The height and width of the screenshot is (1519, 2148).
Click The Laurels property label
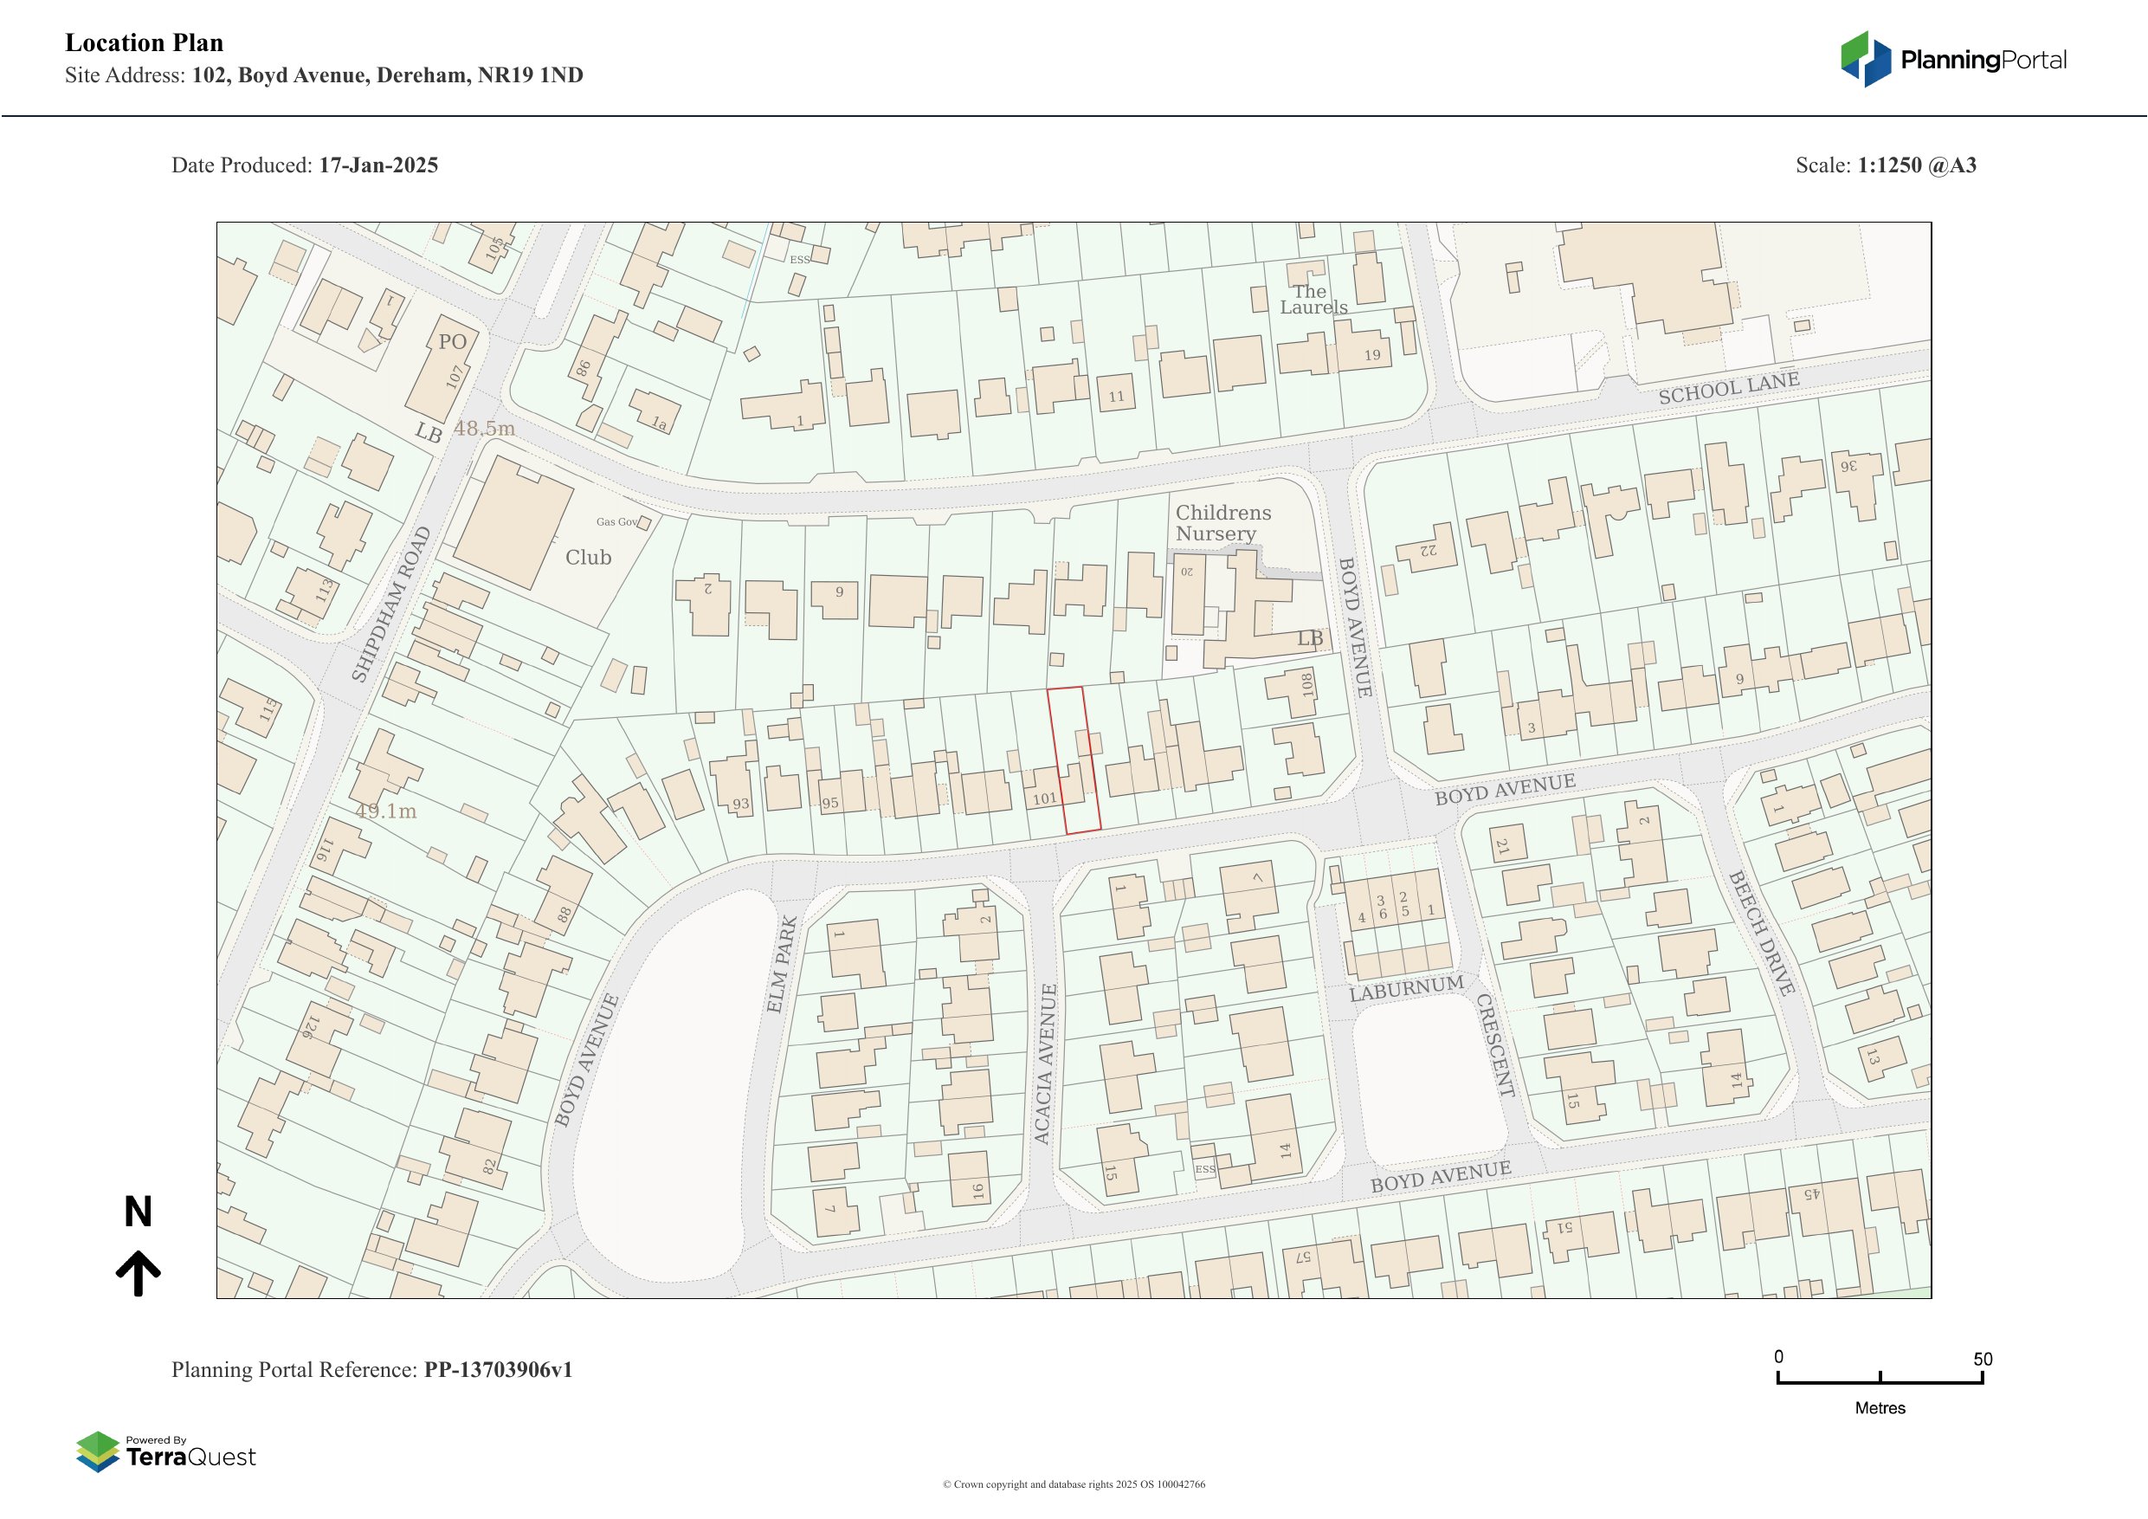1313,300
